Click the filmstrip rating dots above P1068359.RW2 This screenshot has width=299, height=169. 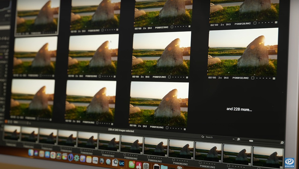pyautogui.click(x=157, y=158)
